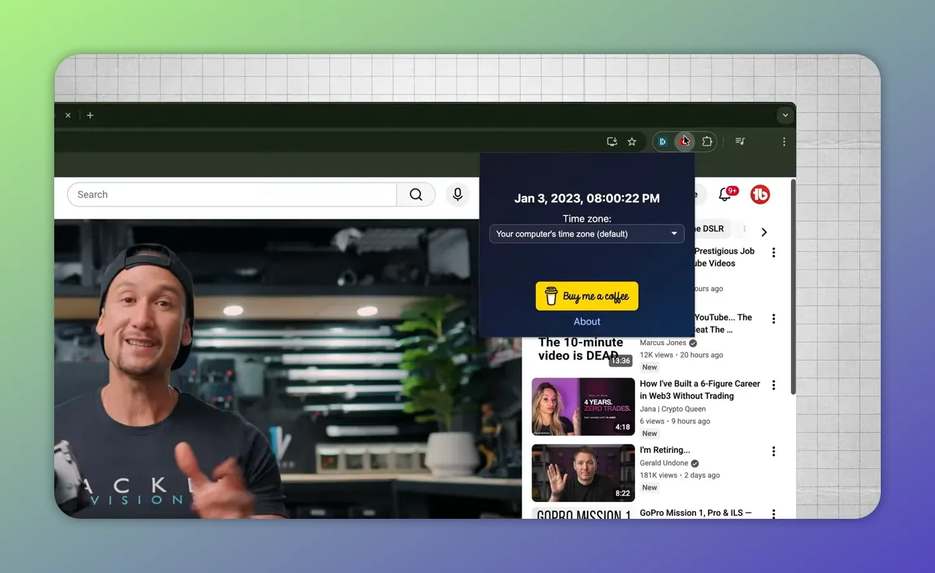Open the 10-minute video is DEAD thumbnail
The image size is (935, 573).
pos(582,352)
